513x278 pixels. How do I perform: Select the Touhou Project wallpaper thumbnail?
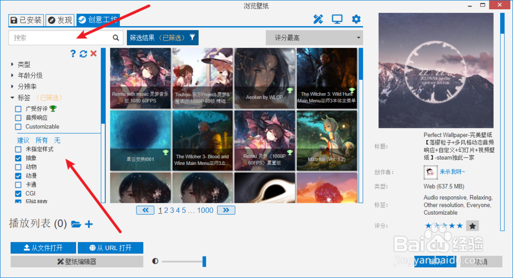click(203, 78)
